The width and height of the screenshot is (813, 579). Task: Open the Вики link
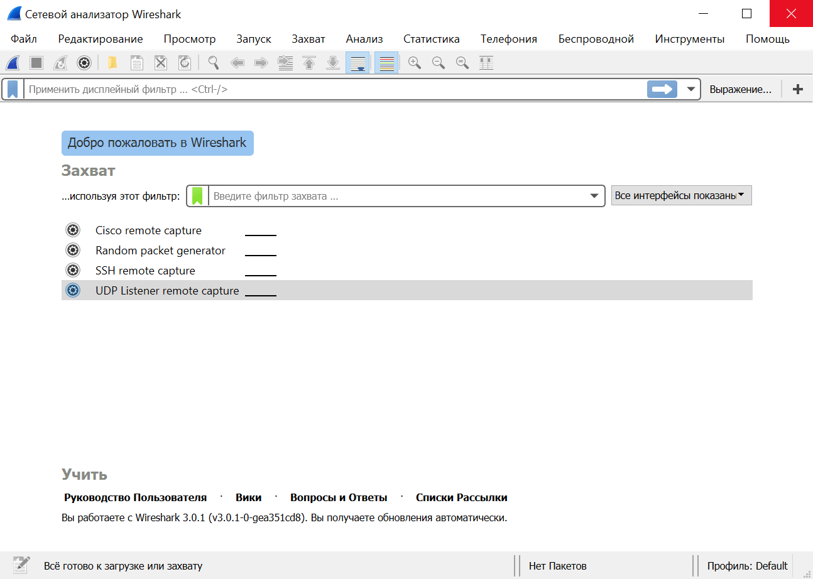249,497
